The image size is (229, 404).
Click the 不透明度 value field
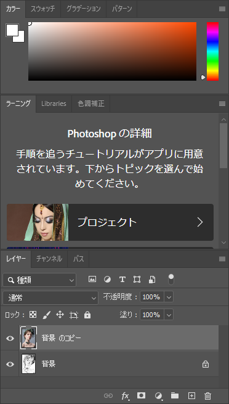pos(151,297)
